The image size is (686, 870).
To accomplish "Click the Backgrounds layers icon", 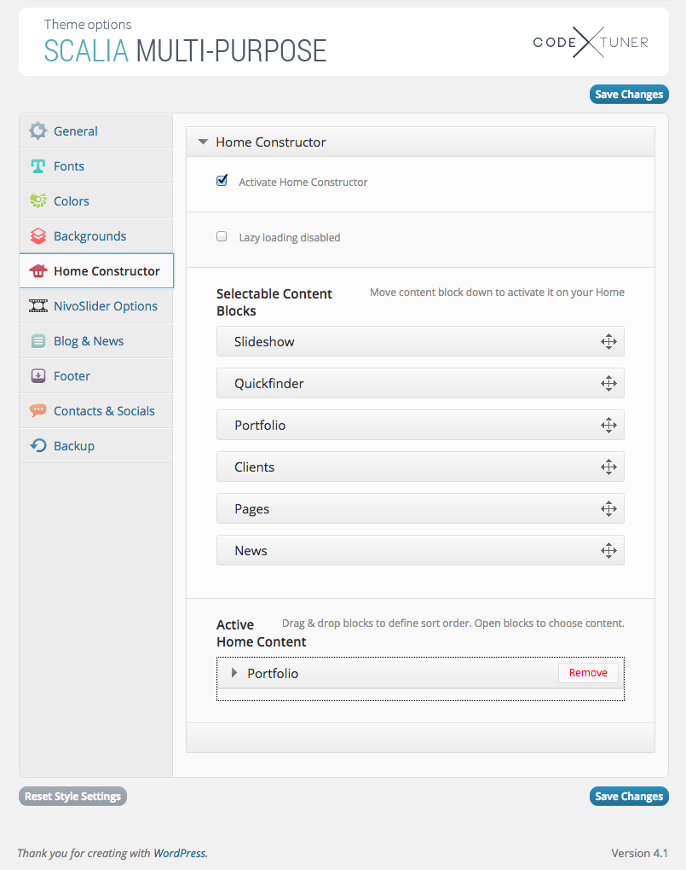I will [x=37, y=236].
